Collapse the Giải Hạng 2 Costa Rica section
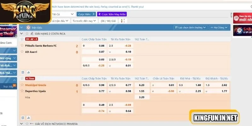Viewport: 252px width, 126px height. point(21,33)
